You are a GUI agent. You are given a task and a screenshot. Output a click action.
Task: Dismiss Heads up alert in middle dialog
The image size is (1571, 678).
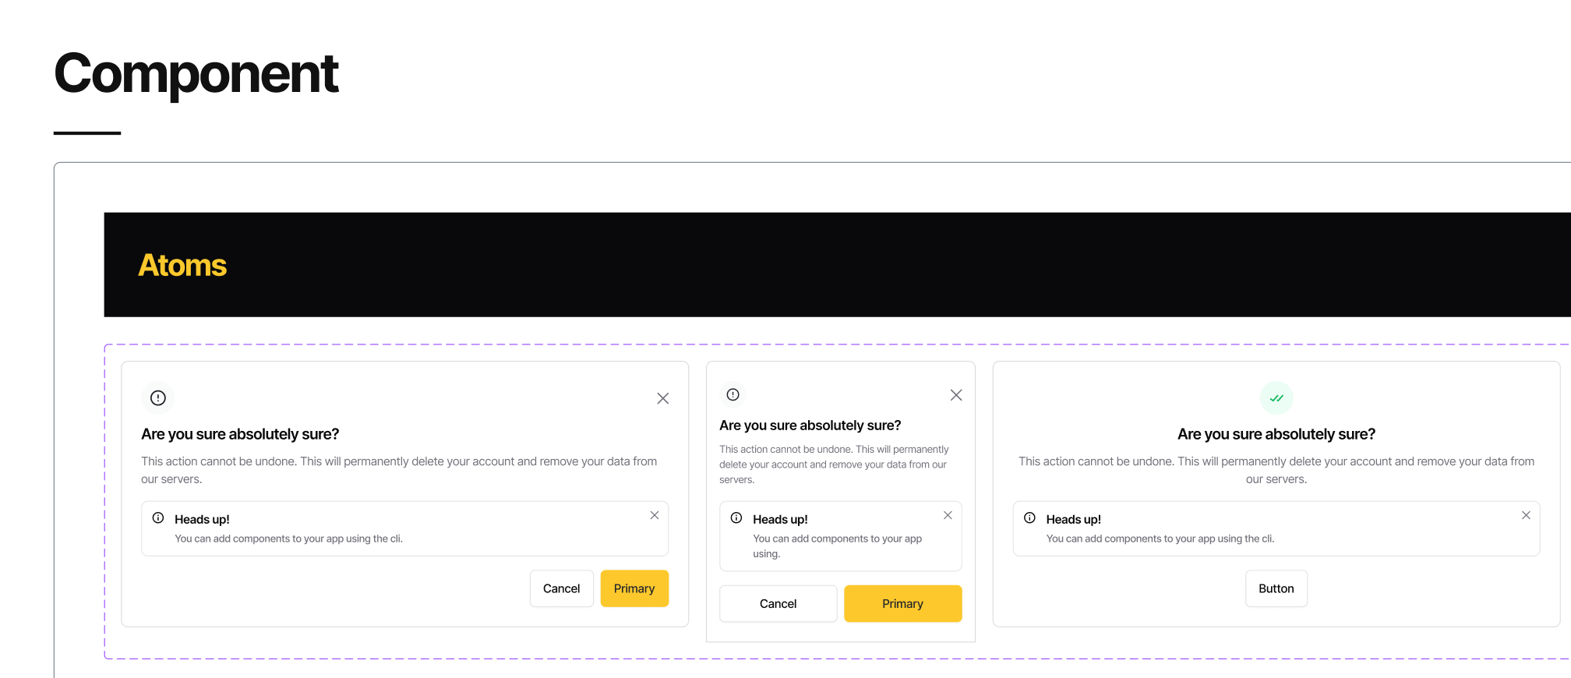tap(948, 515)
